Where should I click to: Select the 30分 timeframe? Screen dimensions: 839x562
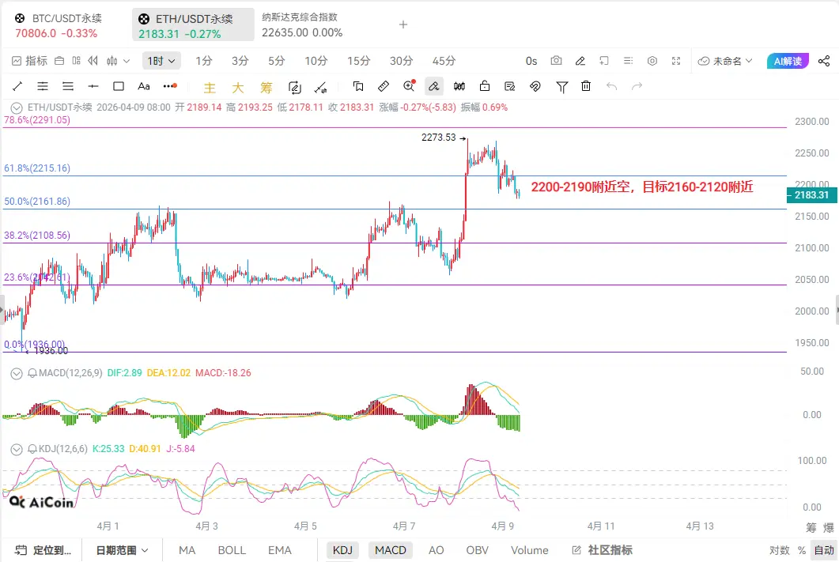[x=401, y=61]
